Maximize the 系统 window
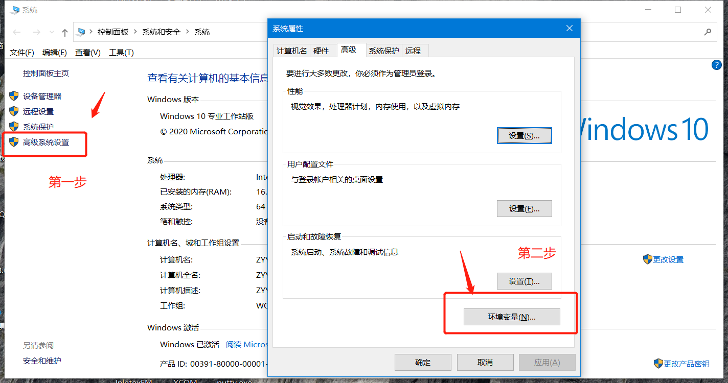The width and height of the screenshot is (728, 383). click(678, 10)
